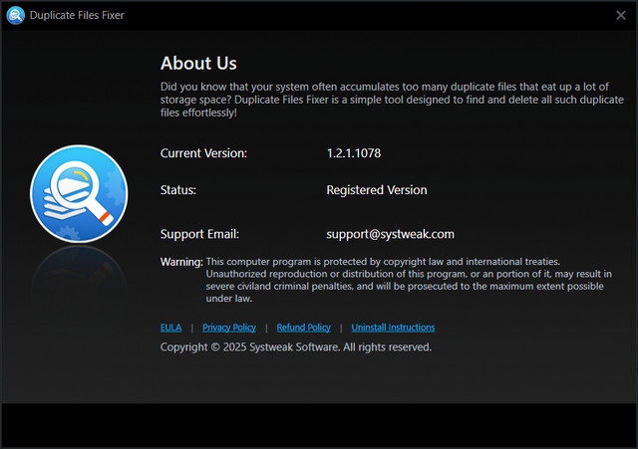Image resolution: width=638 pixels, height=449 pixels.
Task: Click the bold Warning label
Action: point(181,261)
